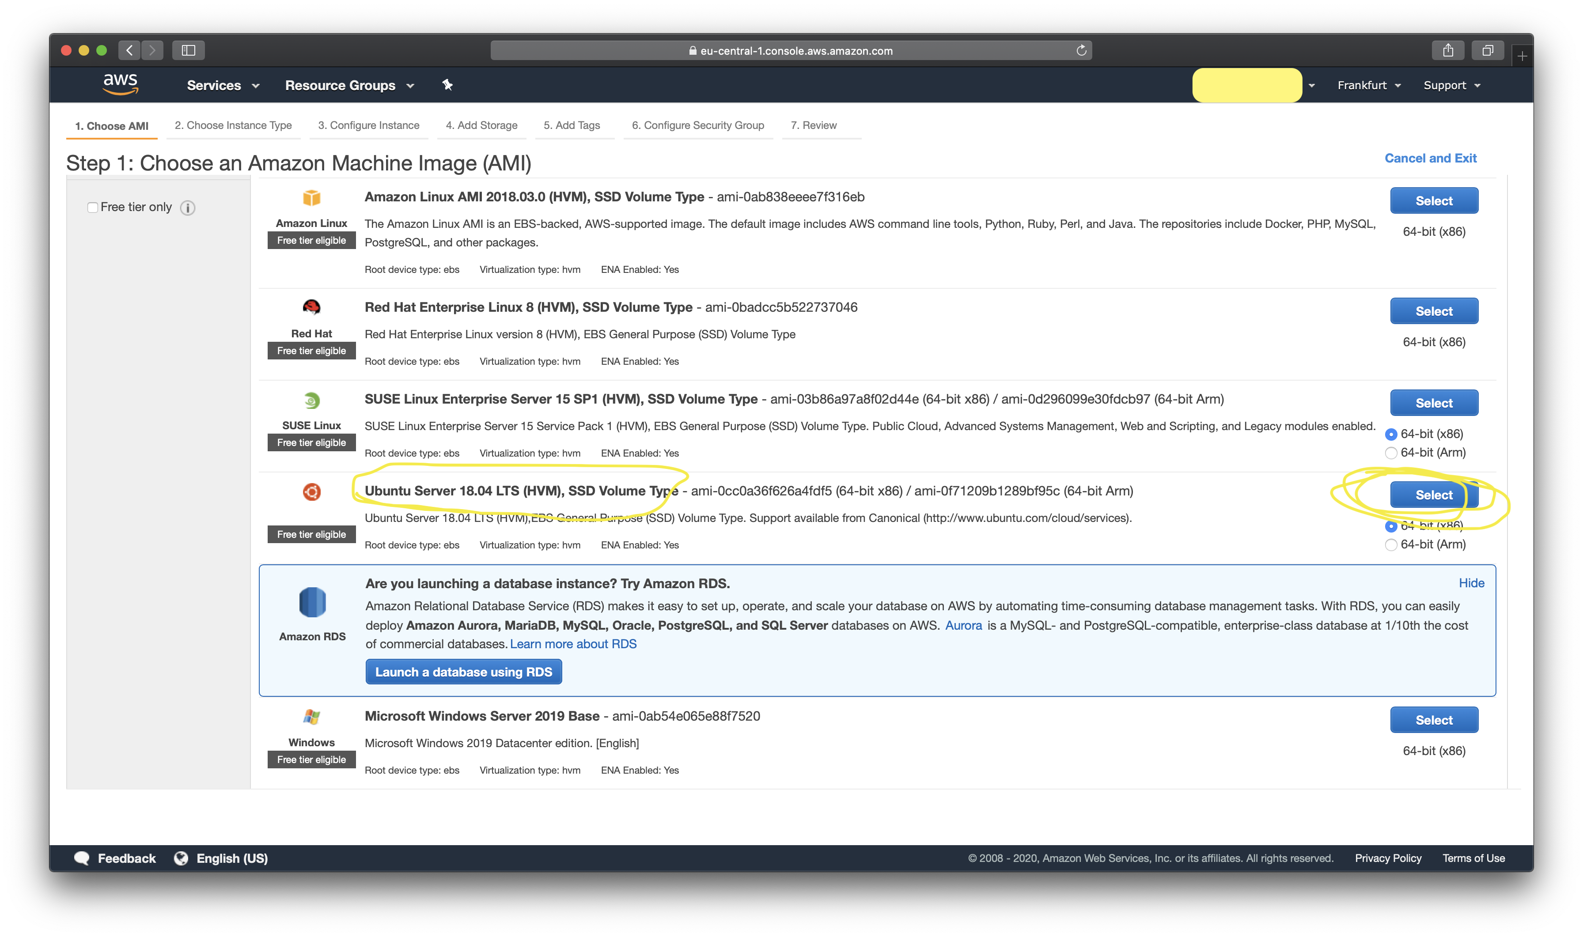
Task: Open the Privacy Policy link
Action: coord(1388,858)
